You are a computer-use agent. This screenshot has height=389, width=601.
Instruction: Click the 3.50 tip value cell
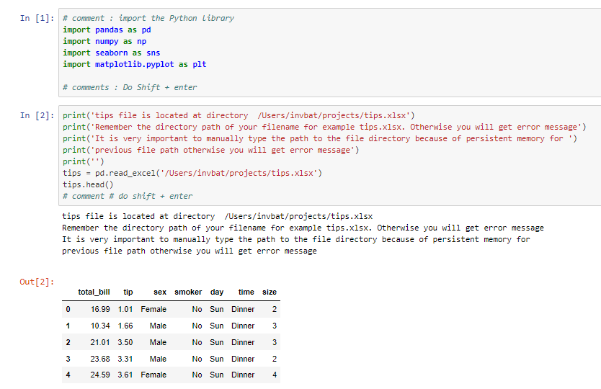[x=125, y=342]
